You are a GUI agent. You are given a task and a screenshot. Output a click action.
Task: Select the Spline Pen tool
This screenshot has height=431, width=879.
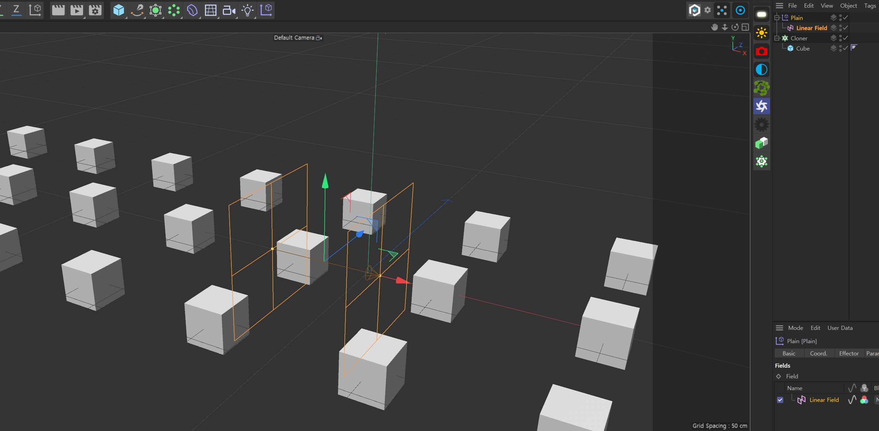137,10
